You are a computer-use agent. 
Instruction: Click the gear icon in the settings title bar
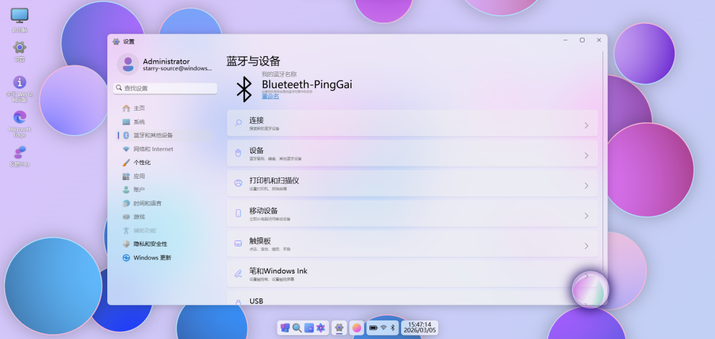pos(117,41)
